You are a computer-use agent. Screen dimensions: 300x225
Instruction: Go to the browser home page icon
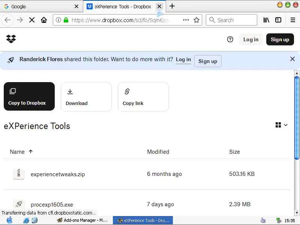coord(44,20)
